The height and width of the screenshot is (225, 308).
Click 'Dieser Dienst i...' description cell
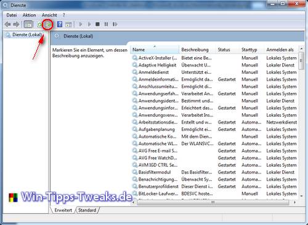(x=197, y=187)
